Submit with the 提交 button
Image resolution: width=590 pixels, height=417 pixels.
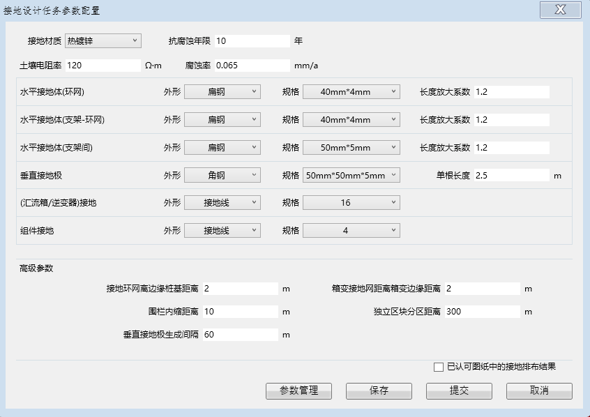459,391
